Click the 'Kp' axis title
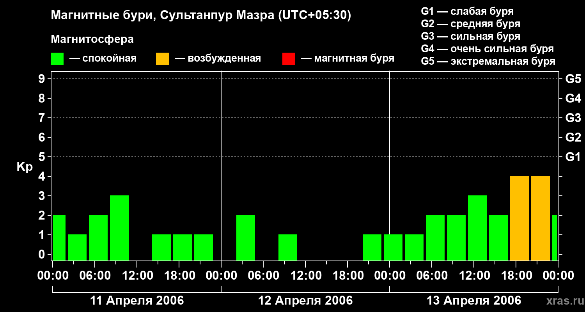Screen dimensions: 585x312 click(x=25, y=167)
